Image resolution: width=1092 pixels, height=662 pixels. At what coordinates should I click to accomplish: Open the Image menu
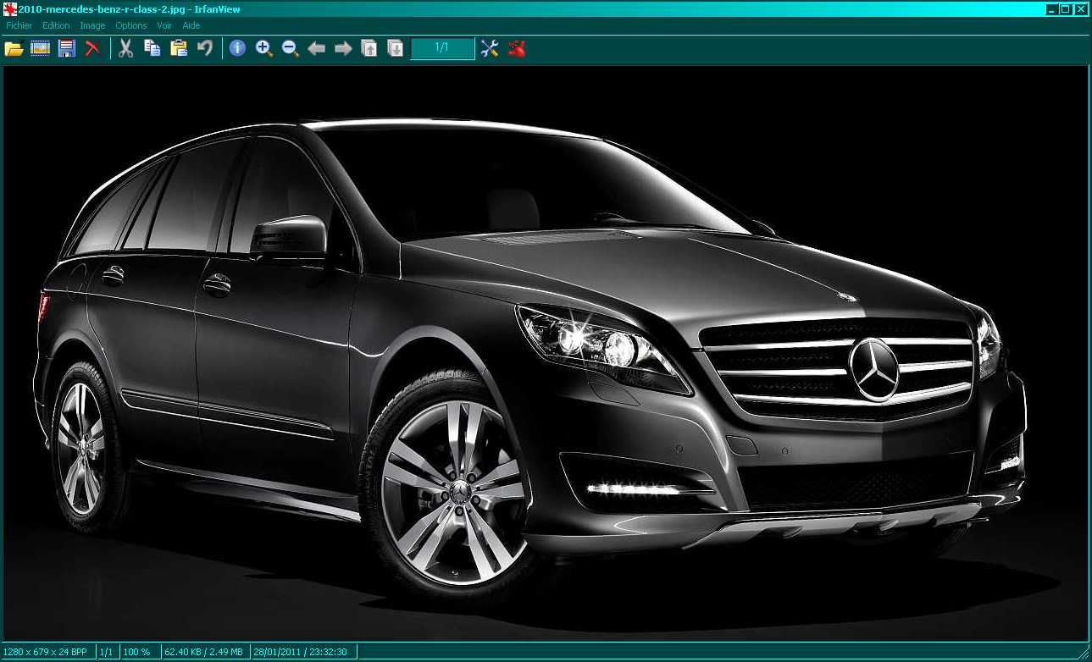tap(92, 25)
